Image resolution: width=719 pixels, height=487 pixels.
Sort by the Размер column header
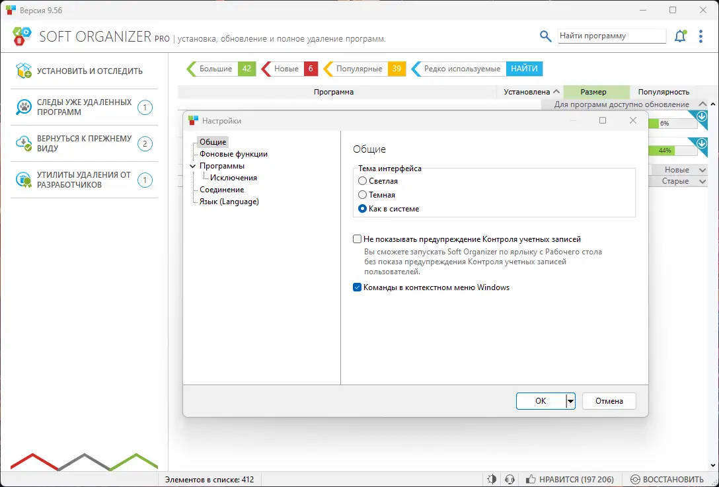tap(597, 92)
